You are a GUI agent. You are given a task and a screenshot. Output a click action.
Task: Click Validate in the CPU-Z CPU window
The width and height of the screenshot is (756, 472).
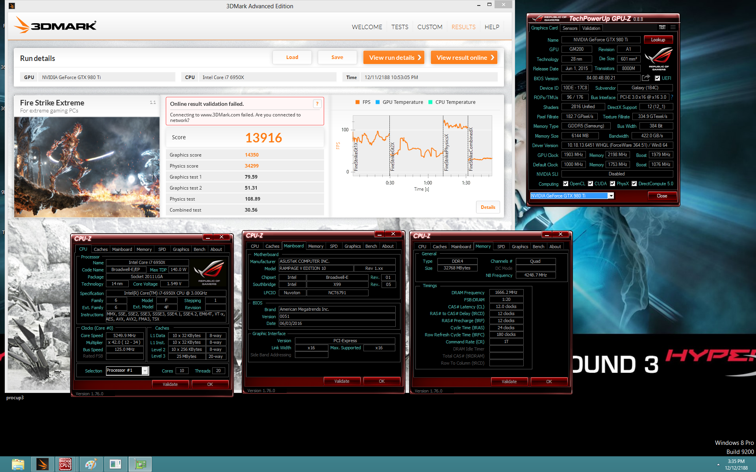(170, 384)
